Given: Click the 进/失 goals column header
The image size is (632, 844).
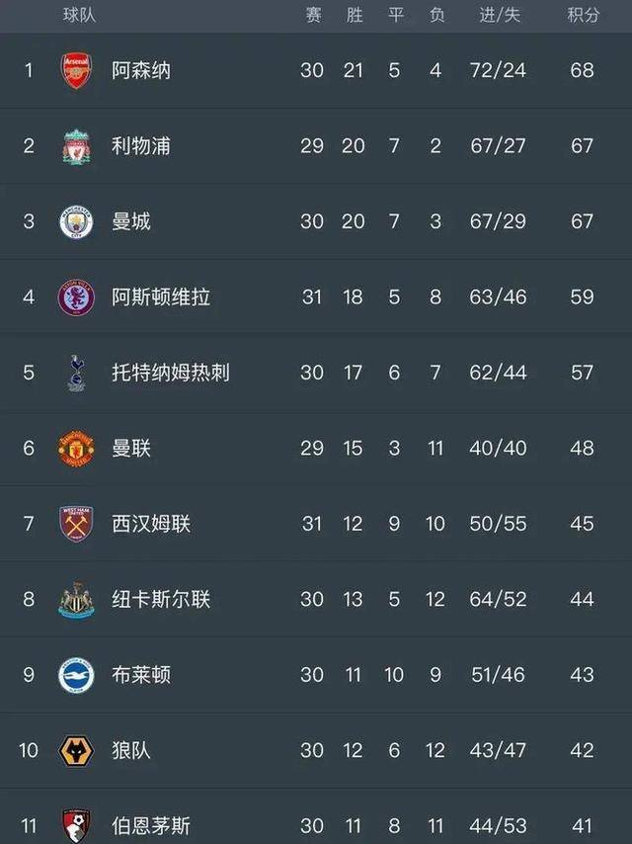Looking at the screenshot, I should [x=499, y=15].
